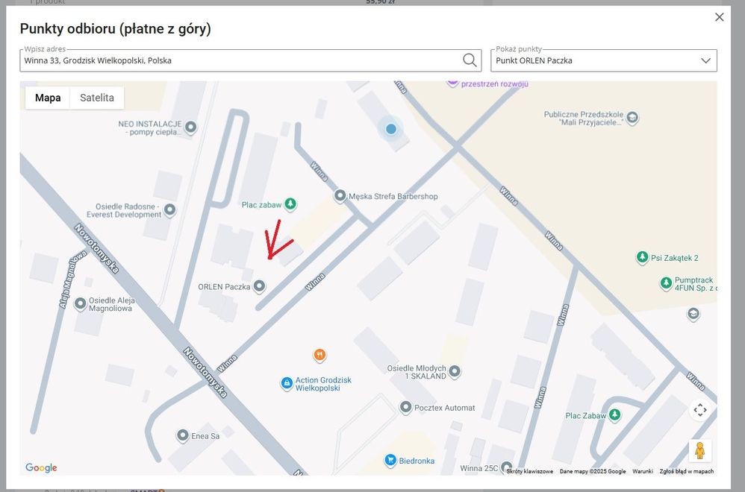Click the Męska Strefa Barbershop label
The width and height of the screenshot is (745, 492).
click(393, 196)
